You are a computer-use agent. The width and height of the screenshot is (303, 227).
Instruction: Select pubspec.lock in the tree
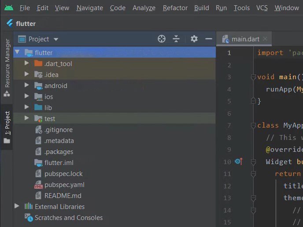pyautogui.click(x=63, y=174)
